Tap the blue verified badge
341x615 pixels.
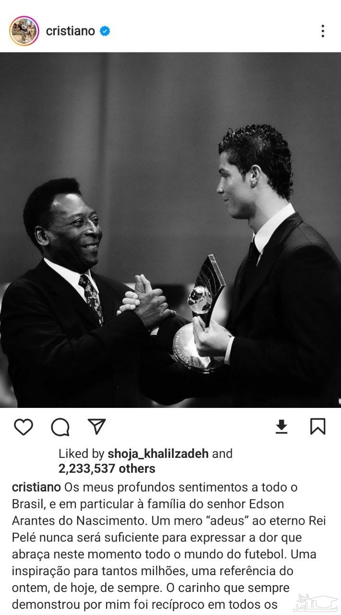pyautogui.click(x=105, y=31)
